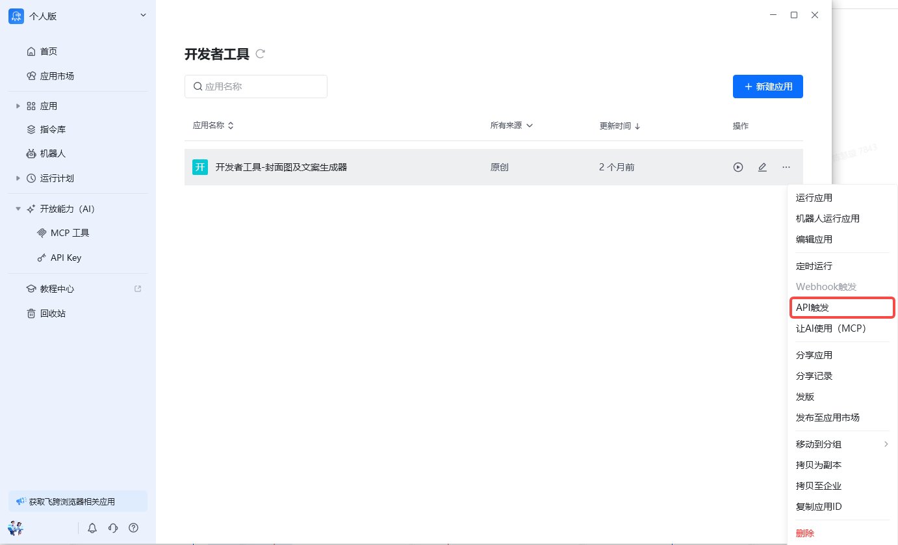
Task: Click the customer support headset icon
Action: pos(113,528)
